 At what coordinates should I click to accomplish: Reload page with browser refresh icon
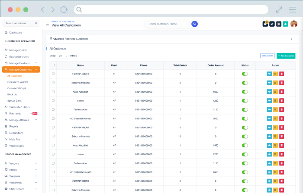click(x=64, y=9)
